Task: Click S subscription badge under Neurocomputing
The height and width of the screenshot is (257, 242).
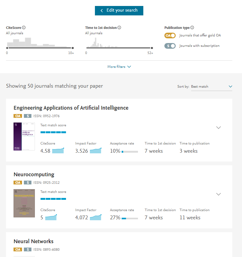Action: tap(28, 183)
